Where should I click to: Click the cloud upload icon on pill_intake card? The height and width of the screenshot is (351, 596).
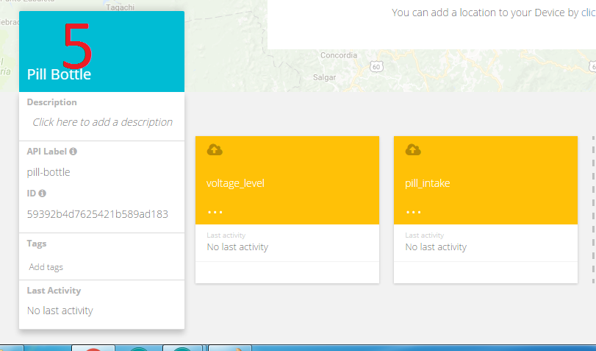pos(413,149)
